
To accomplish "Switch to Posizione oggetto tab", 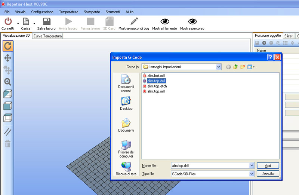I will (268, 36).
